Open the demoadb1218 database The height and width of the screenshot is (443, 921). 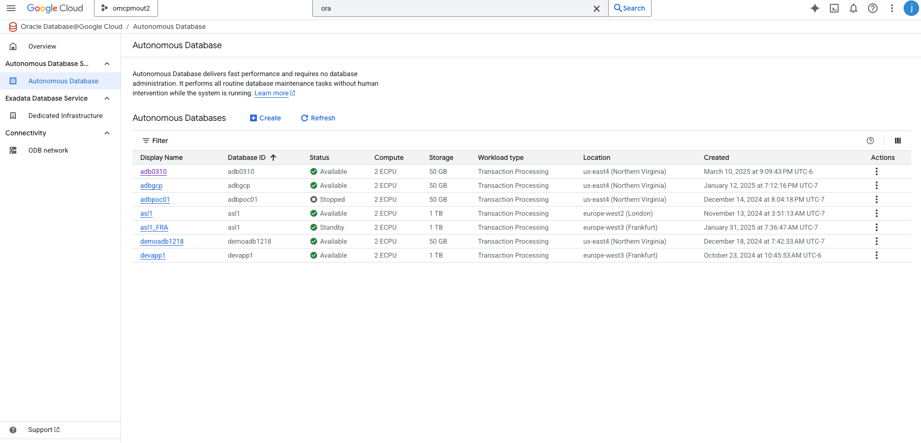[x=162, y=241]
